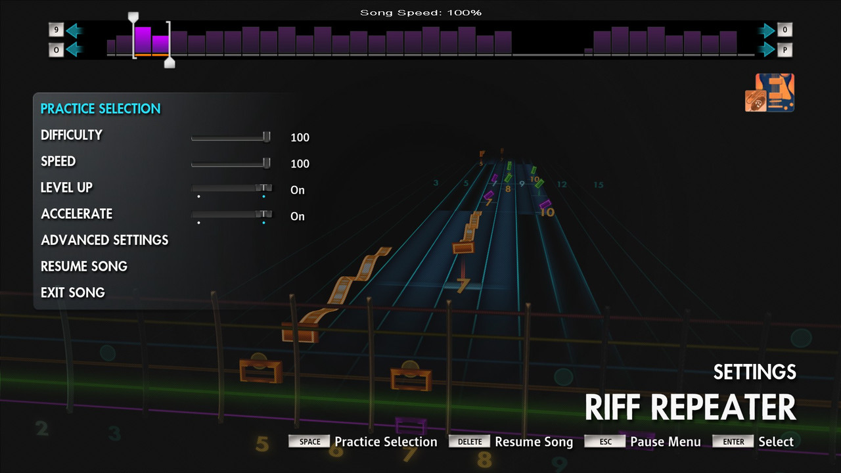
Task: Click the Level Up On value
Action: coord(298,190)
